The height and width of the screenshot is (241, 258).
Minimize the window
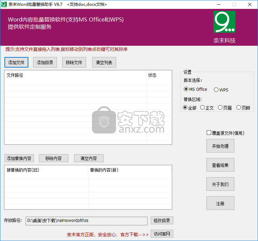click(219, 4)
